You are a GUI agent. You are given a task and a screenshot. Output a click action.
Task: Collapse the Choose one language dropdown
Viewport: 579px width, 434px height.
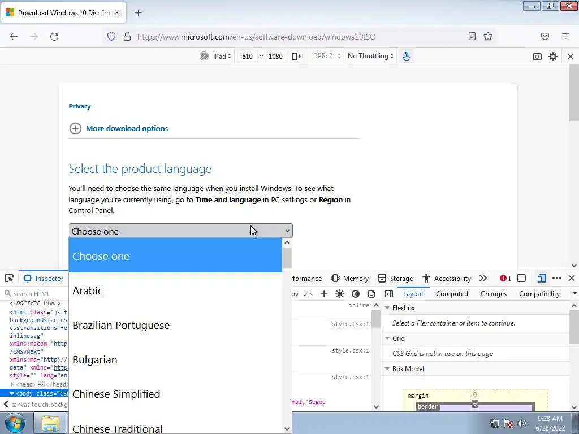[x=180, y=231]
